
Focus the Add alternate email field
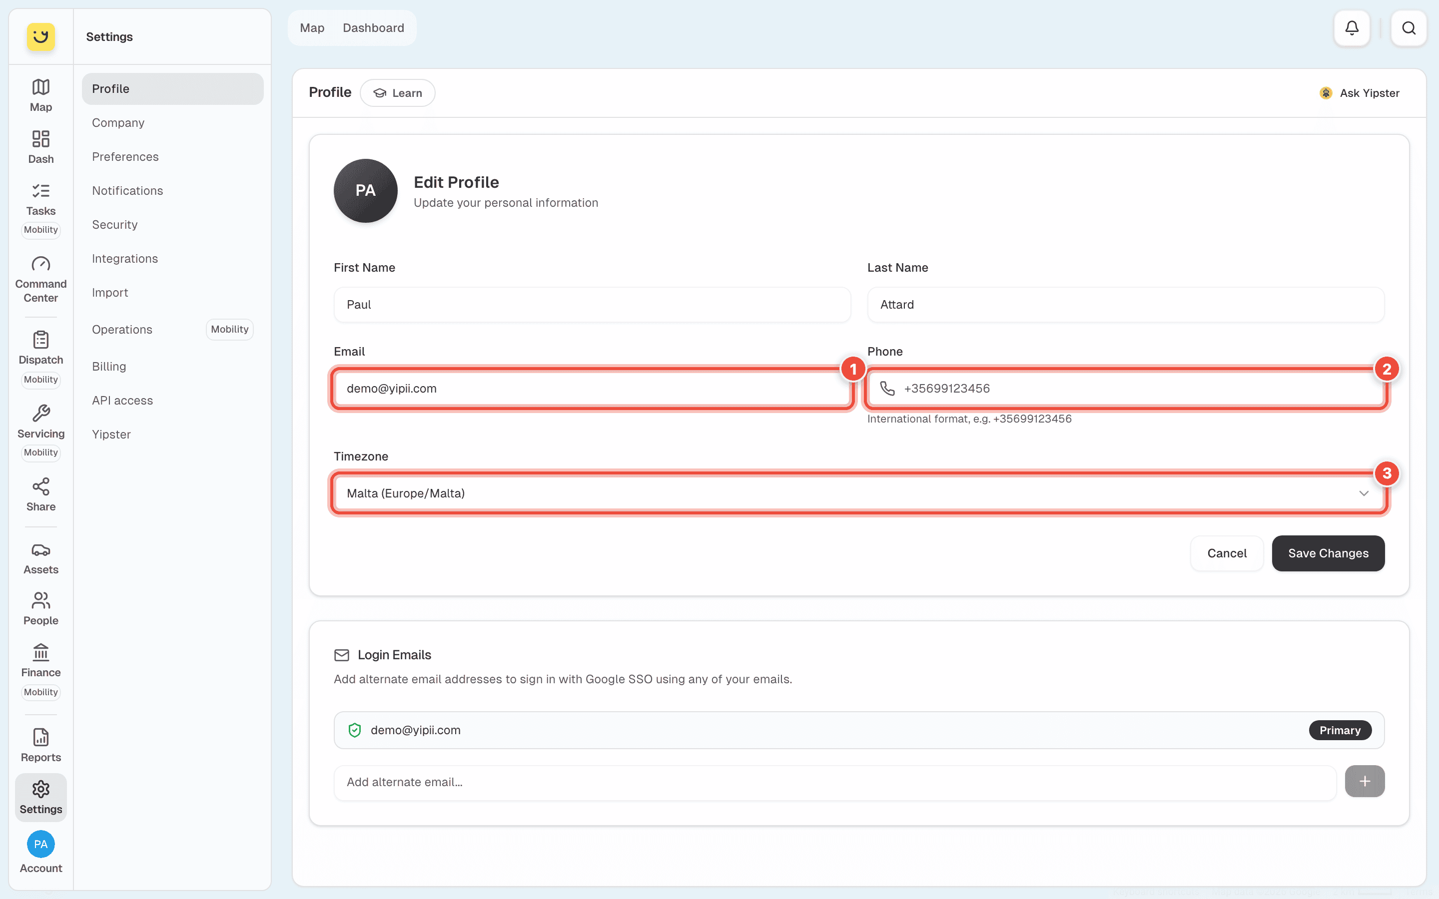(835, 783)
